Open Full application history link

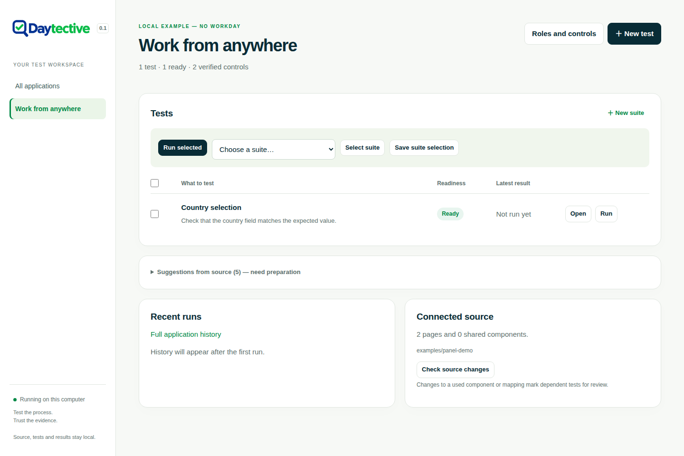coord(186,334)
